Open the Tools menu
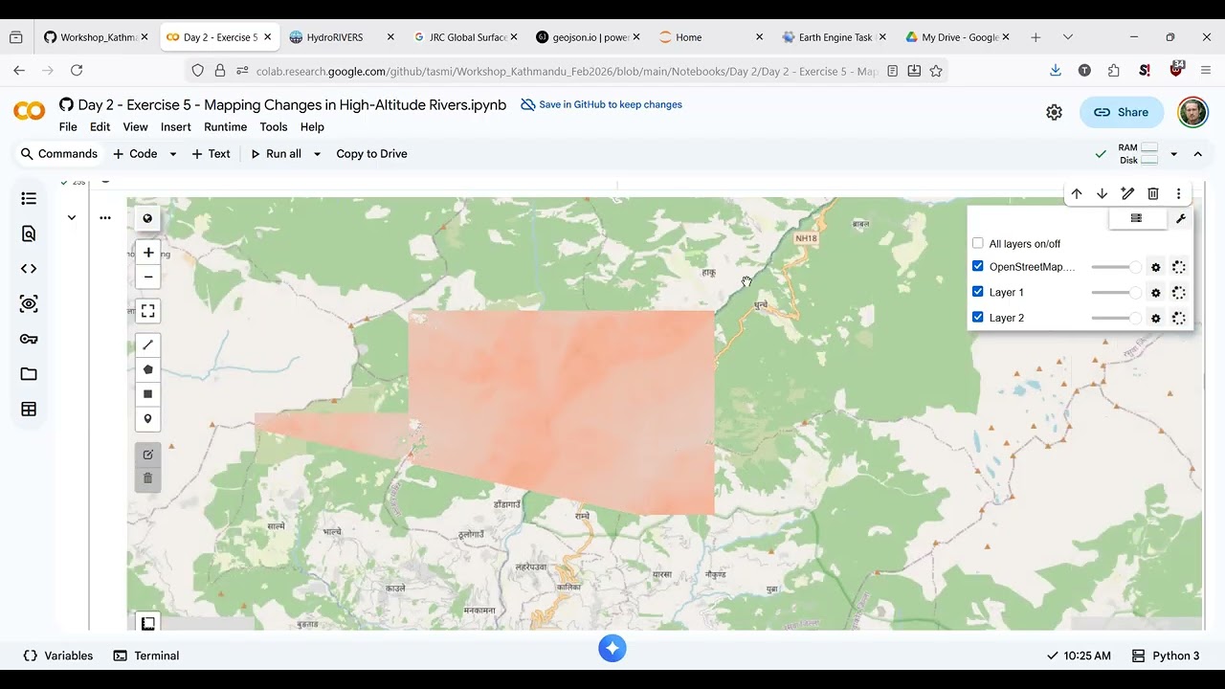Screen dimensions: 1225x689 point(274,127)
